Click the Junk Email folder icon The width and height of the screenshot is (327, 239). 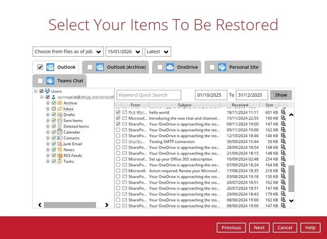(x=59, y=144)
